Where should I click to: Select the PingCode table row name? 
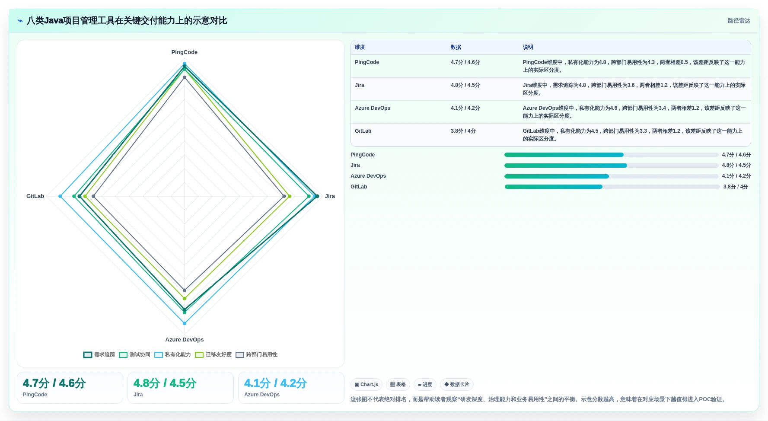point(367,62)
